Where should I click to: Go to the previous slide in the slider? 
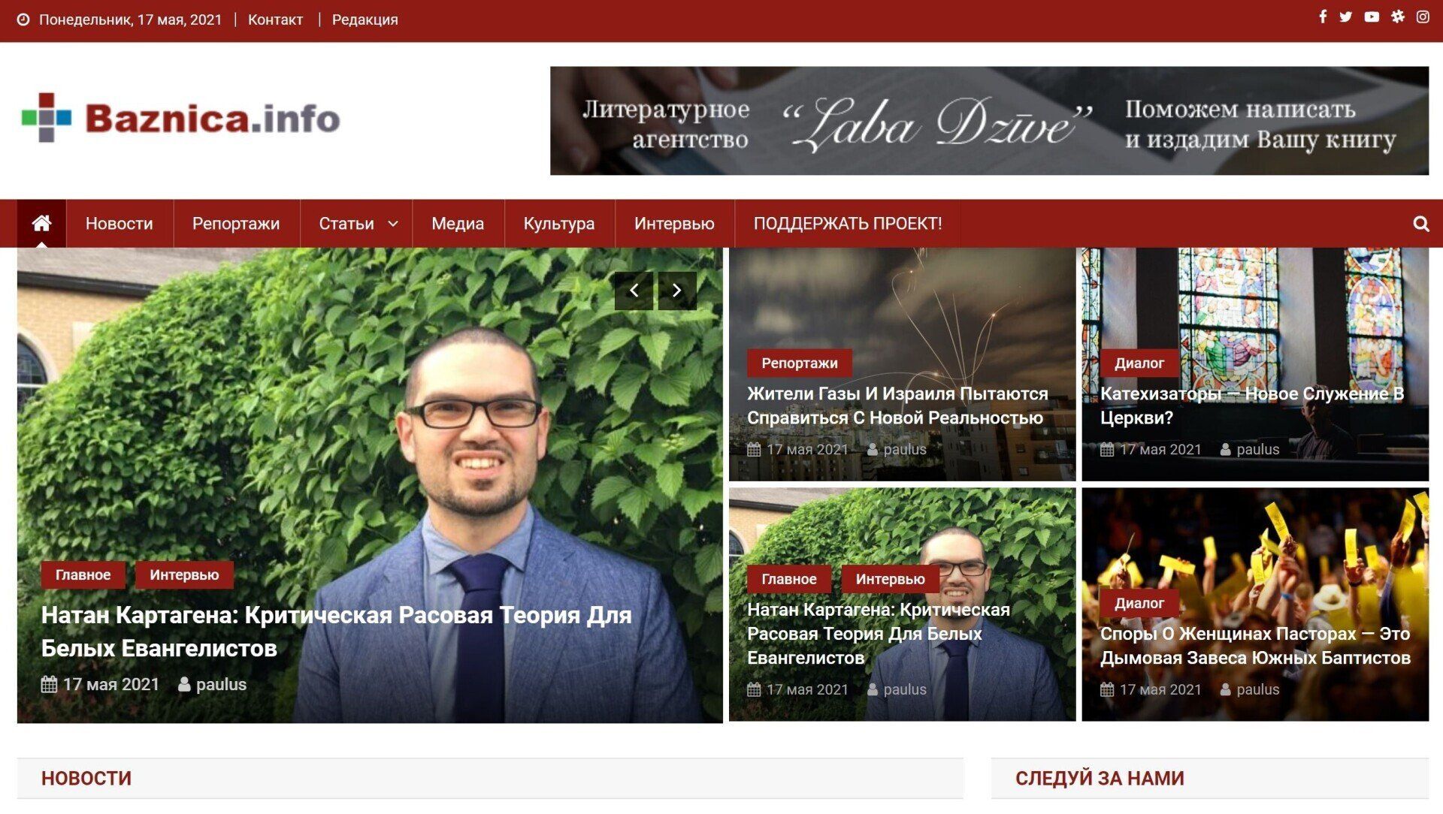click(x=634, y=291)
